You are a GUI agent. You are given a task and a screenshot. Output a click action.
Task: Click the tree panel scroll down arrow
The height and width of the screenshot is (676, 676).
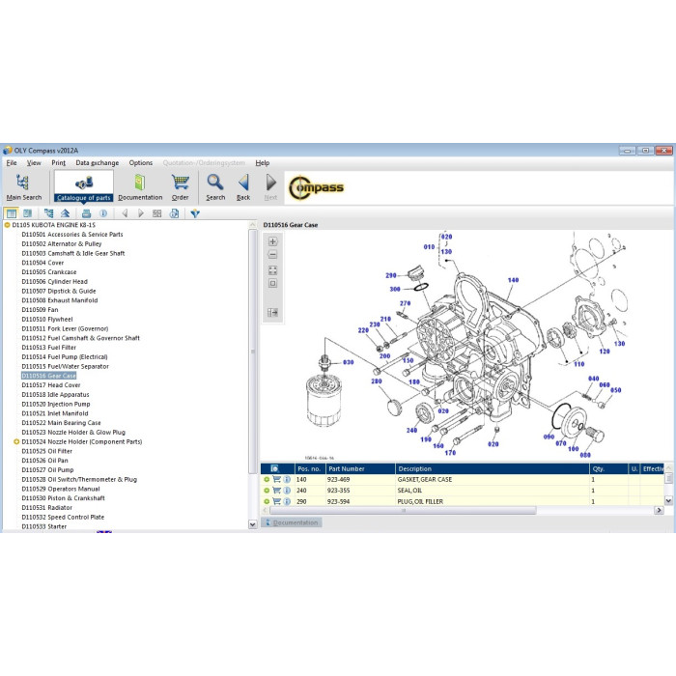click(253, 524)
